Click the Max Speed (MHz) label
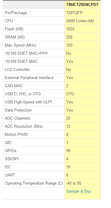 [20, 45]
